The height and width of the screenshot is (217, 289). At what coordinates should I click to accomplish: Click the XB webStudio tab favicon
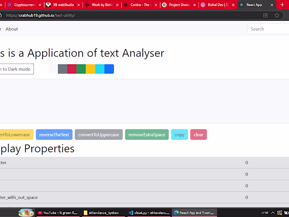(48, 5)
